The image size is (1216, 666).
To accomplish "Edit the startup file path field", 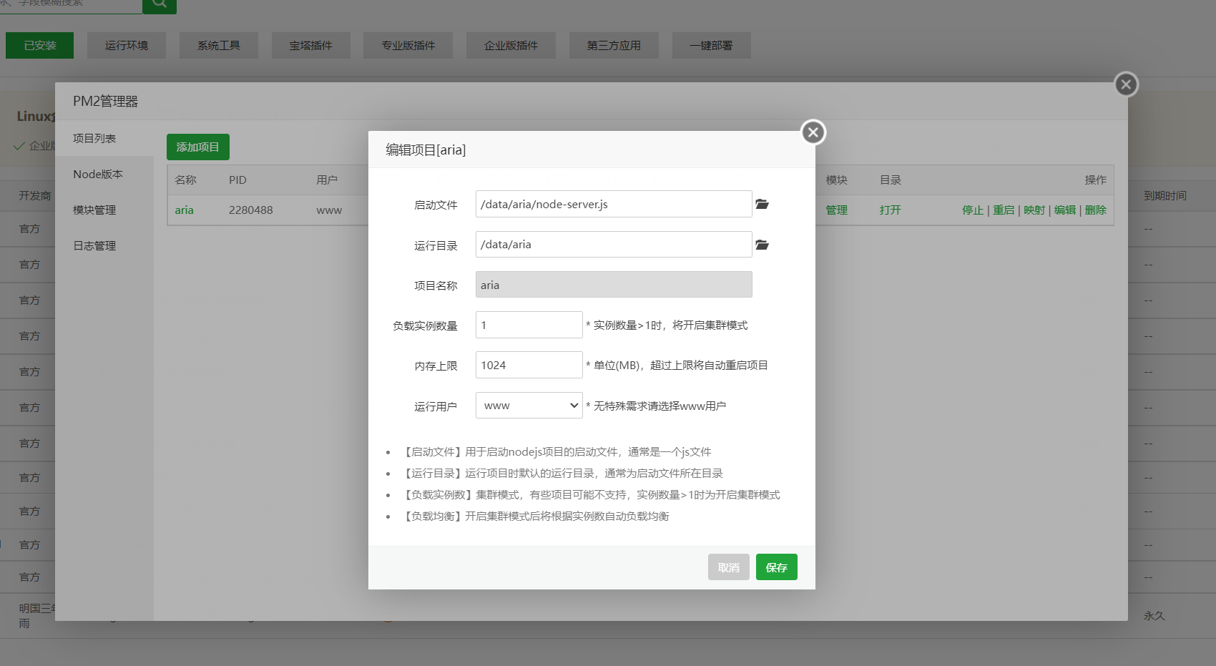I will coord(614,204).
